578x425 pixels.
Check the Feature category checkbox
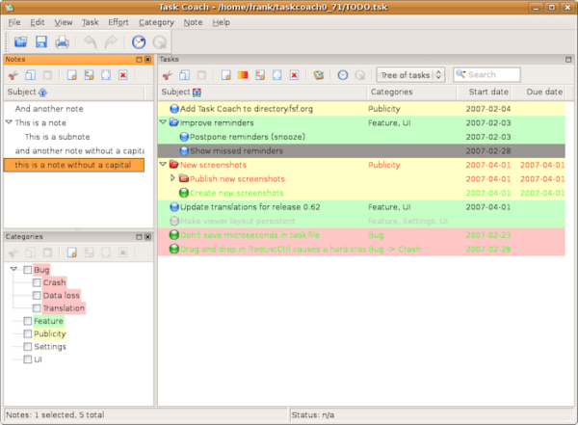click(28, 321)
